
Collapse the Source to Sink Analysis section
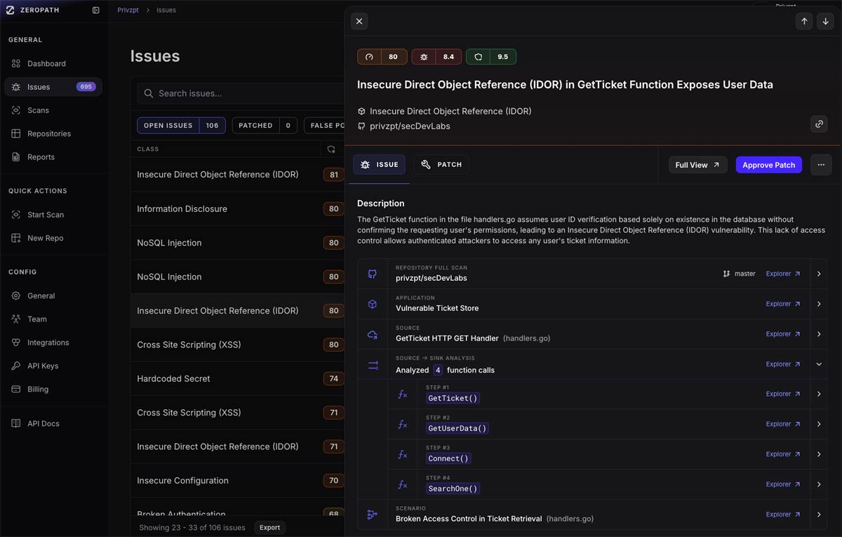818,364
